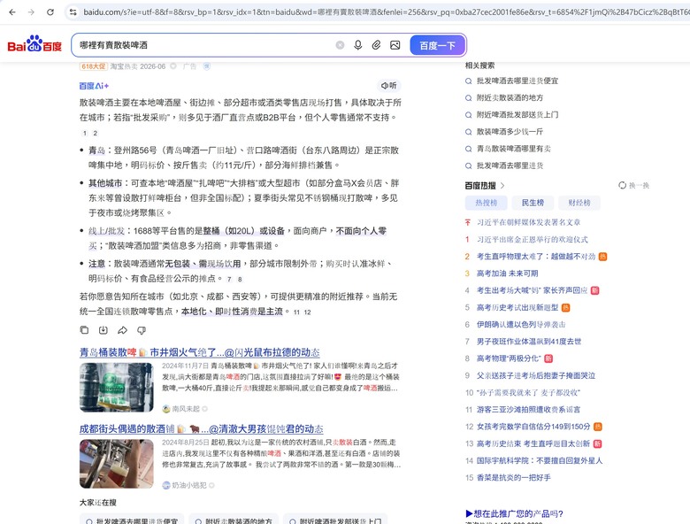Open the 百度AI+ label
690x524 pixels.
(94, 86)
